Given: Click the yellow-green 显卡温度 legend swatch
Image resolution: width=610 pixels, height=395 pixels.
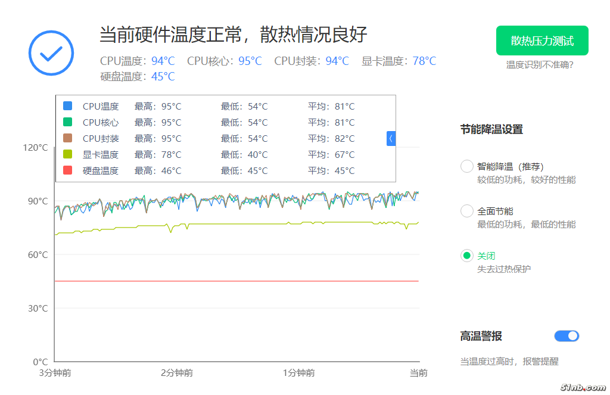Looking at the screenshot, I should pyautogui.click(x=67, y=154).
